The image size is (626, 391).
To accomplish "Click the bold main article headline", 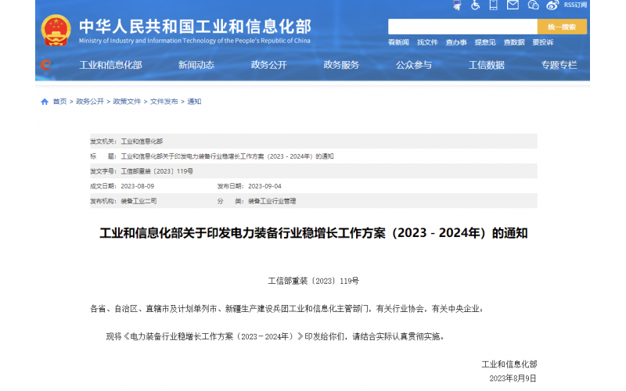I will pyautogui.click(x=314, y=233).
